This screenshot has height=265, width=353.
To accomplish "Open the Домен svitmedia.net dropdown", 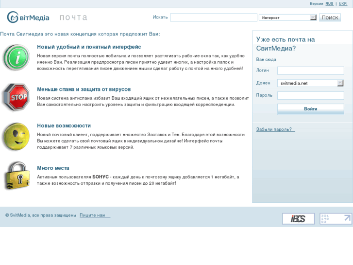I will click(x=310, y=83).
